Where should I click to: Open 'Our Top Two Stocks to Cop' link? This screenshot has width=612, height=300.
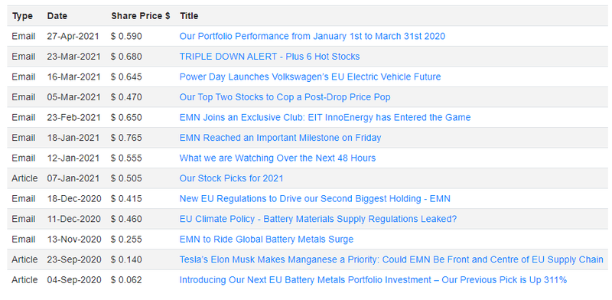[285, 97]
